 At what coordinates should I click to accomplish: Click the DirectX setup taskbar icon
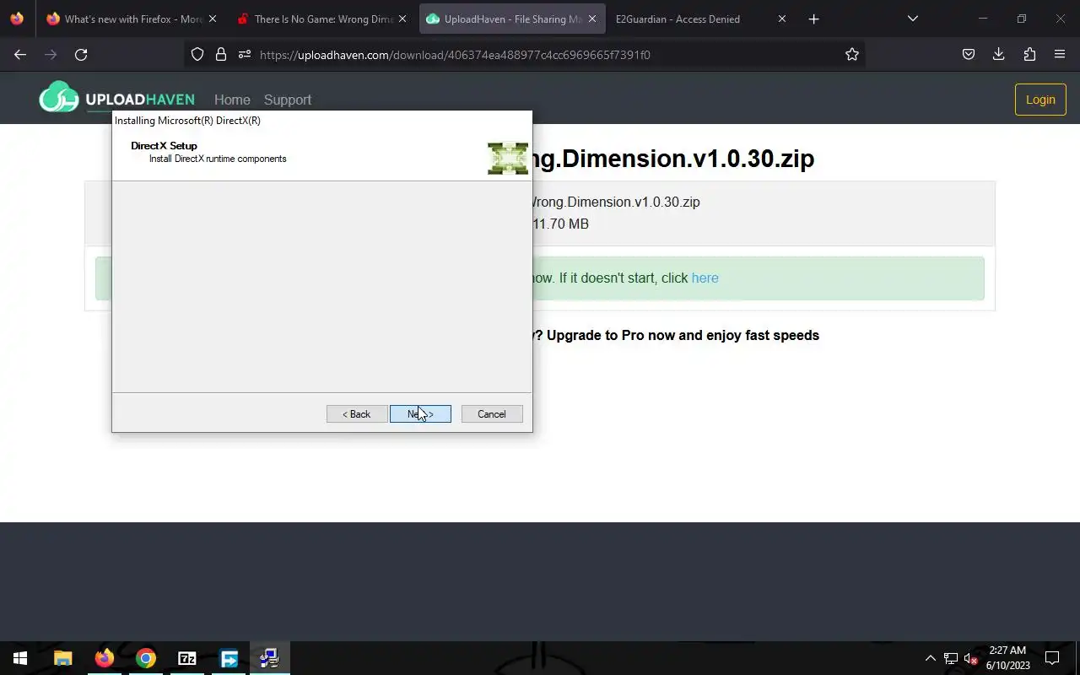pyautogui.click(x=270, y=658)
